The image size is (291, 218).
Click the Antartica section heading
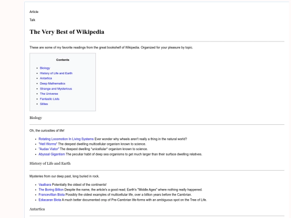click(x=37, y=209)
